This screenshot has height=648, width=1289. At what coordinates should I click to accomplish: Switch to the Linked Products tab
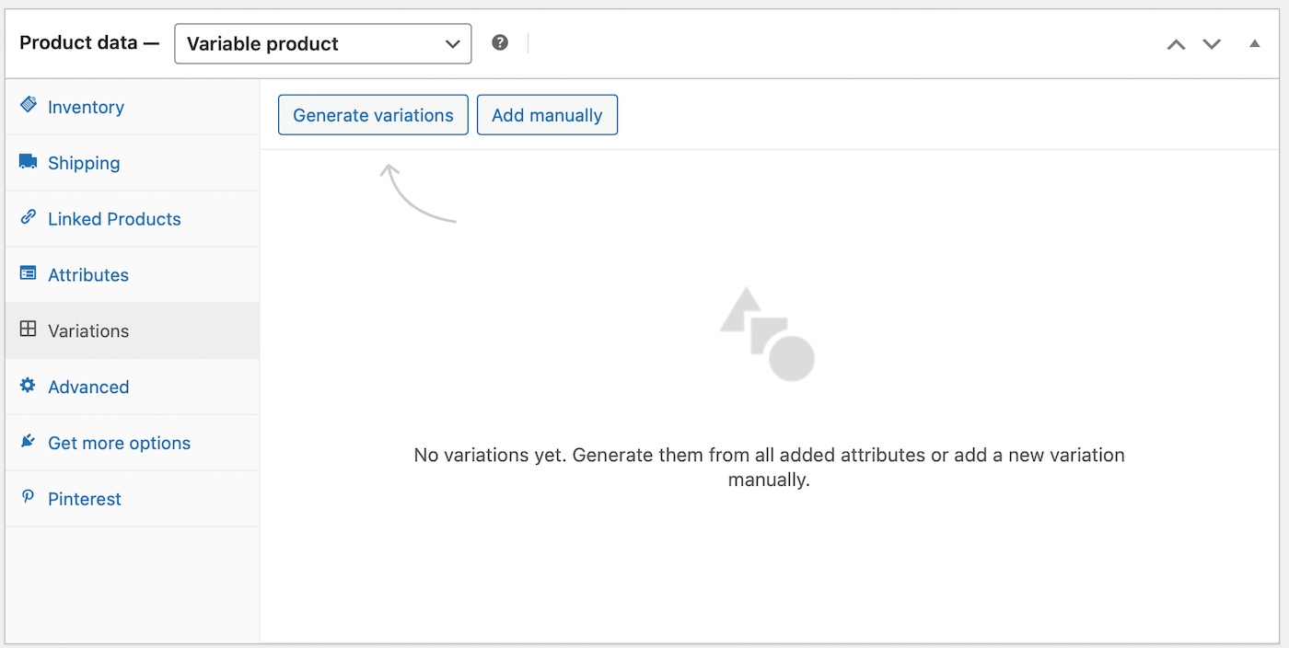point(113,218)
